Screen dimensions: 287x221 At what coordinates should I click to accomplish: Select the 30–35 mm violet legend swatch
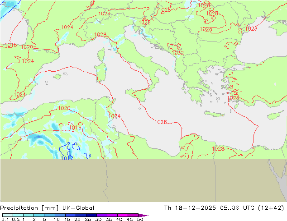[101, 215]
